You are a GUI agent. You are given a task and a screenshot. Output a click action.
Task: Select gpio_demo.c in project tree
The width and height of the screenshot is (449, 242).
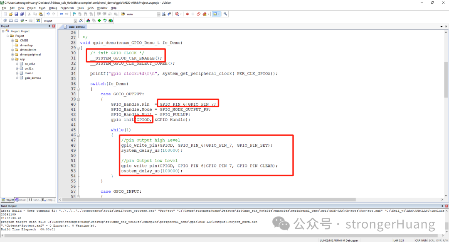[33, 78]
